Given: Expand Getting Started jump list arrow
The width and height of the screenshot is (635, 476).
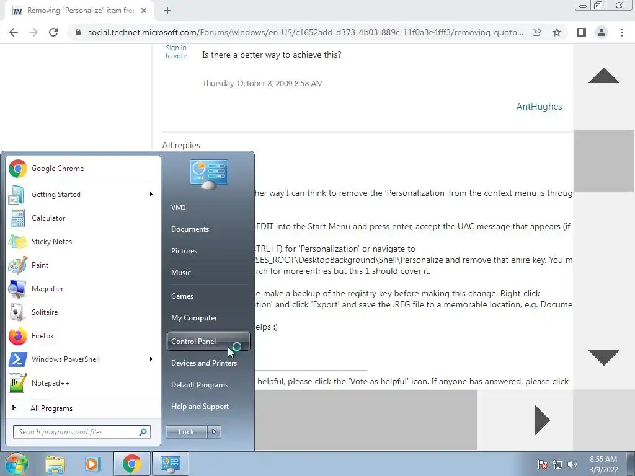Looking at the screenshot, I should tap(151, 194).
